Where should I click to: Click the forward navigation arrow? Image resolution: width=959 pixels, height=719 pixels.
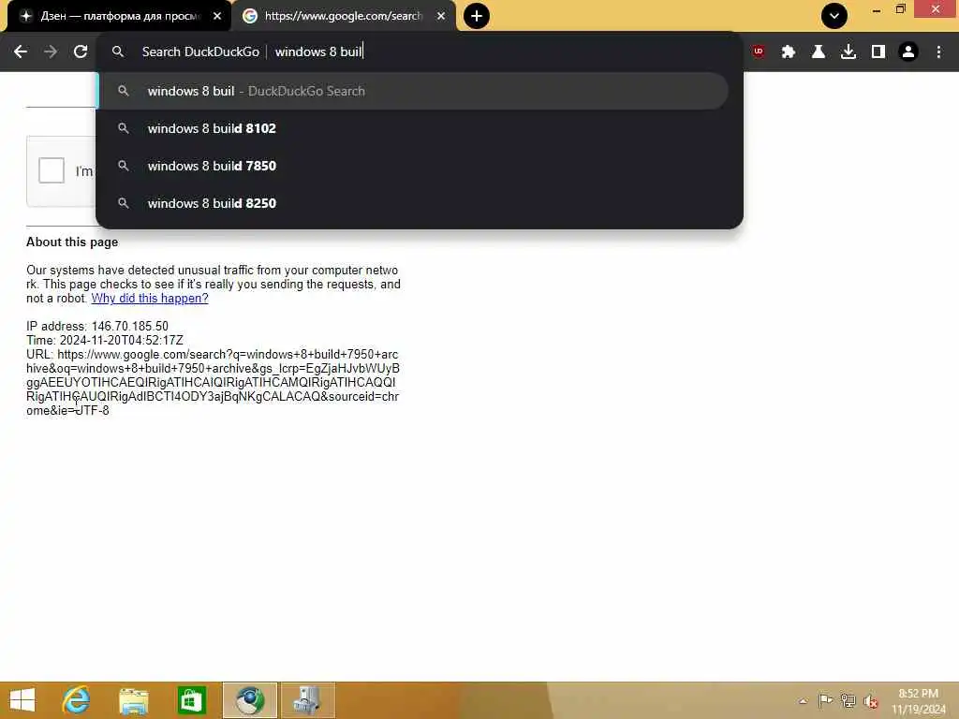click(51, 52)
